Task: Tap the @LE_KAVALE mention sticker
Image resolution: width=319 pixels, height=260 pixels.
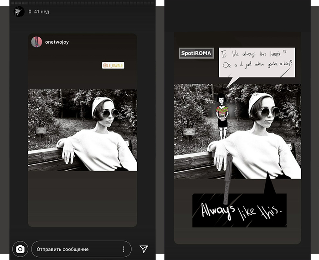Action: click(x=113, y=65)
